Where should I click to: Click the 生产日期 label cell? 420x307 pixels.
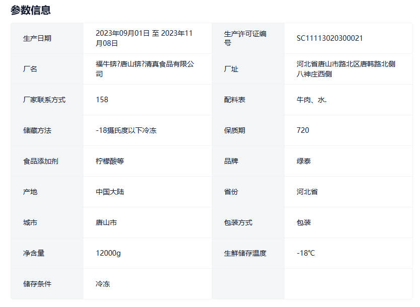click(37, 38)
